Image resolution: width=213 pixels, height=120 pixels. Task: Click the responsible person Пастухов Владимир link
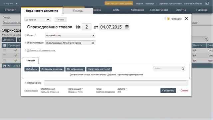click(x=50, y=92)
